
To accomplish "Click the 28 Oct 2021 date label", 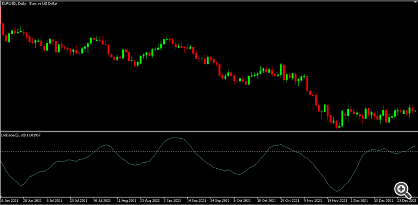I will click(289, 200).
